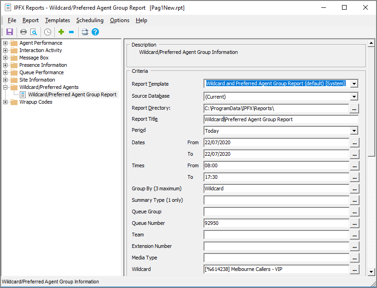
Task: Click ellipsis button beside Times From
Action: click(354, 166)
